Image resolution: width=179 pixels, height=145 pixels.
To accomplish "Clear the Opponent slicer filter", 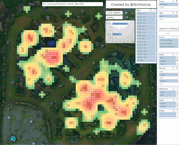I will (x=177, y=89).
